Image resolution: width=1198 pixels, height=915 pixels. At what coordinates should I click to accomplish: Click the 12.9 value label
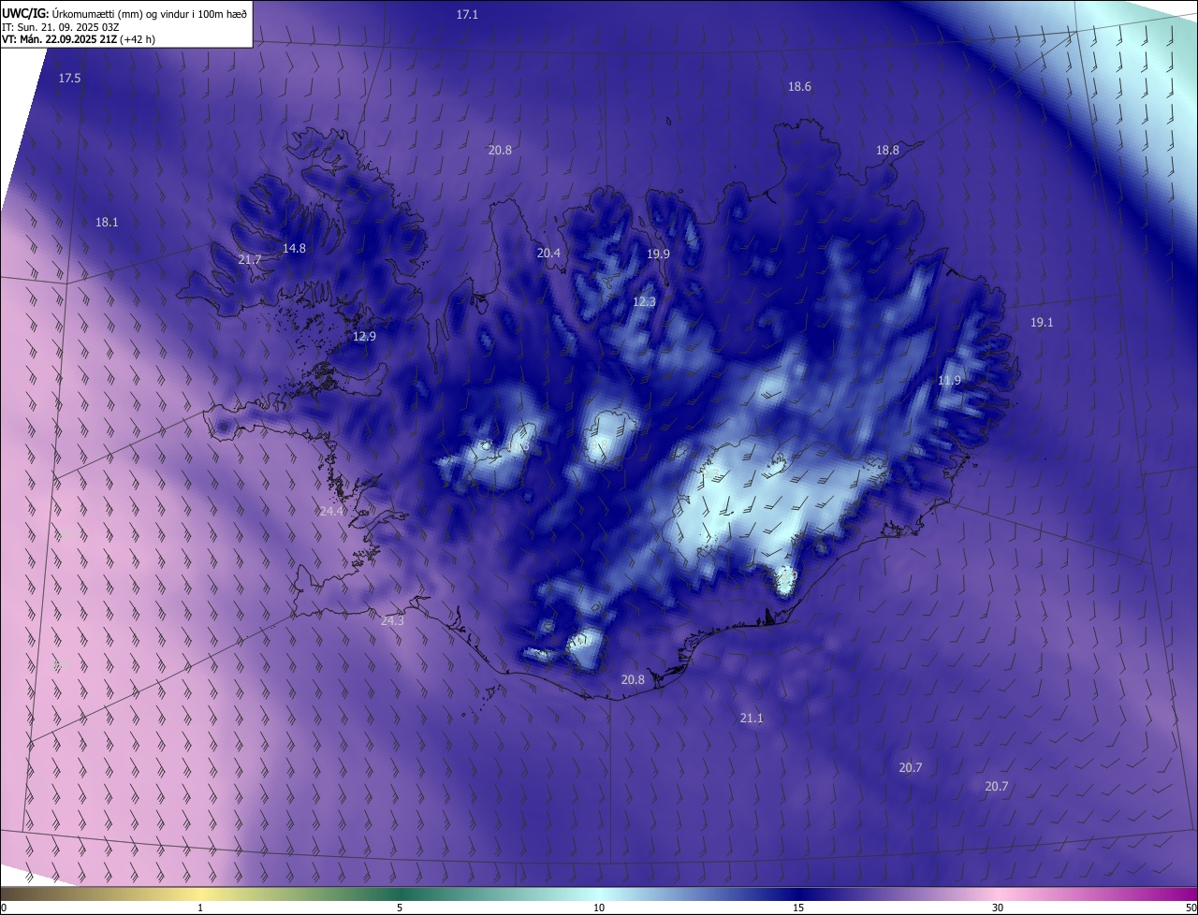364,336
